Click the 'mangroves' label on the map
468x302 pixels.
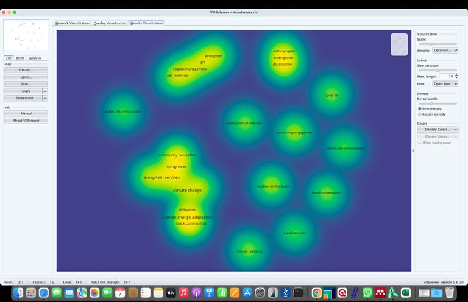[x=175, y=167]
